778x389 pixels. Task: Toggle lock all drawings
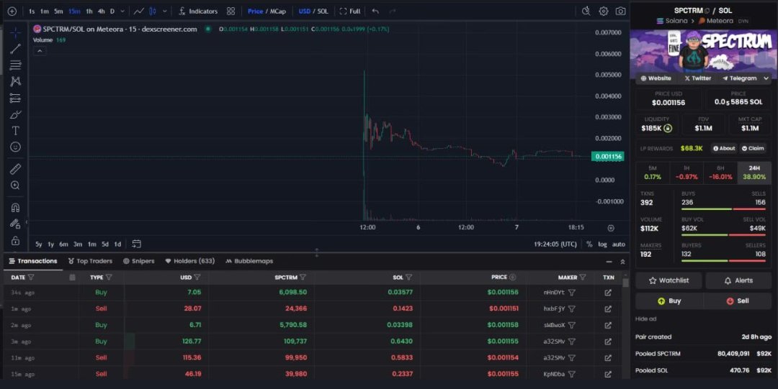[15, 241]
